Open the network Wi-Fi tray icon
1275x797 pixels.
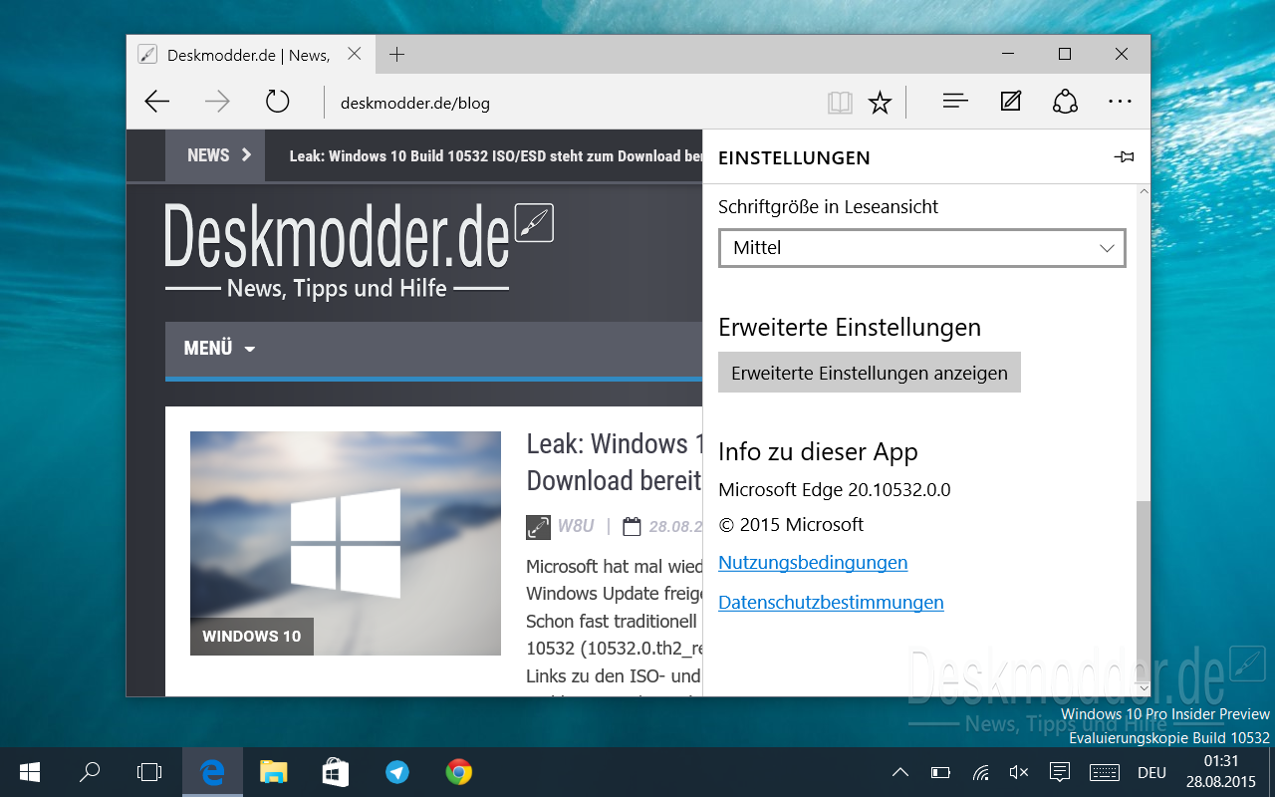coord(980,772)
